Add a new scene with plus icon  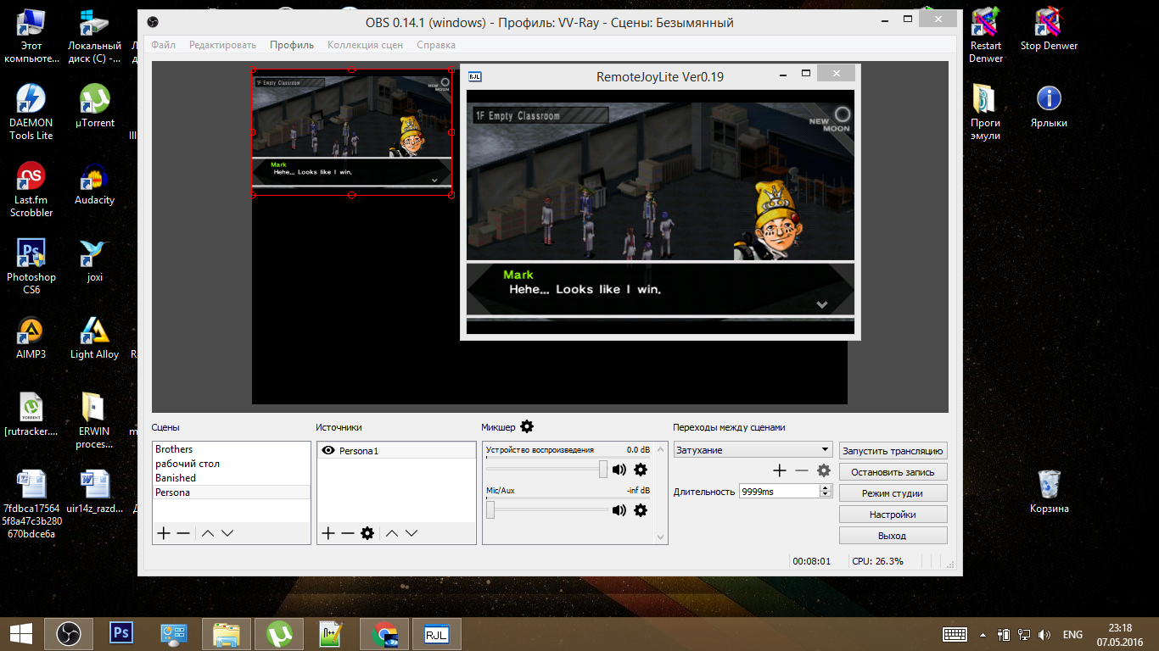[x=164, y=533]
